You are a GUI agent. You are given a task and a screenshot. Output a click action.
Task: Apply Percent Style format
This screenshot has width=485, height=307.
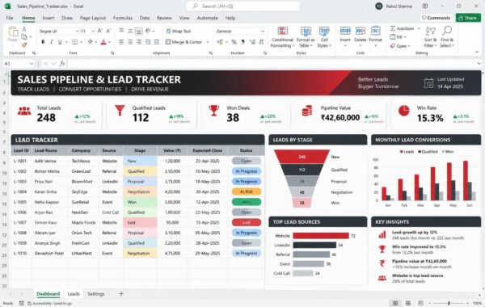(234, 42)
